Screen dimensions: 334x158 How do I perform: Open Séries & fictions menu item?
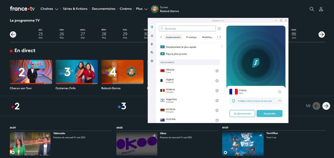(x=75, y=9)
